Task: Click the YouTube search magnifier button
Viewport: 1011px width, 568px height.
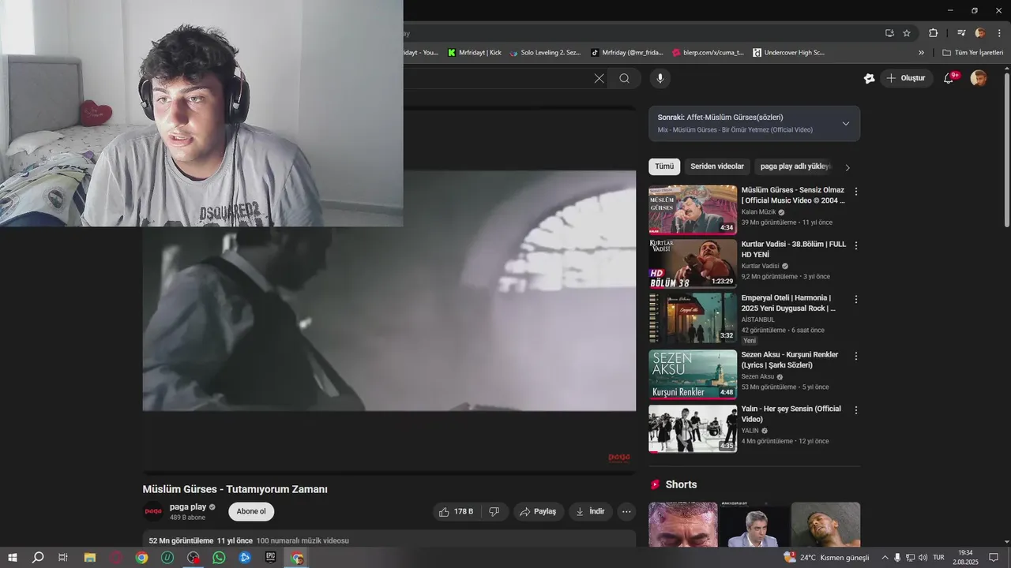Action: pos(625,78)
